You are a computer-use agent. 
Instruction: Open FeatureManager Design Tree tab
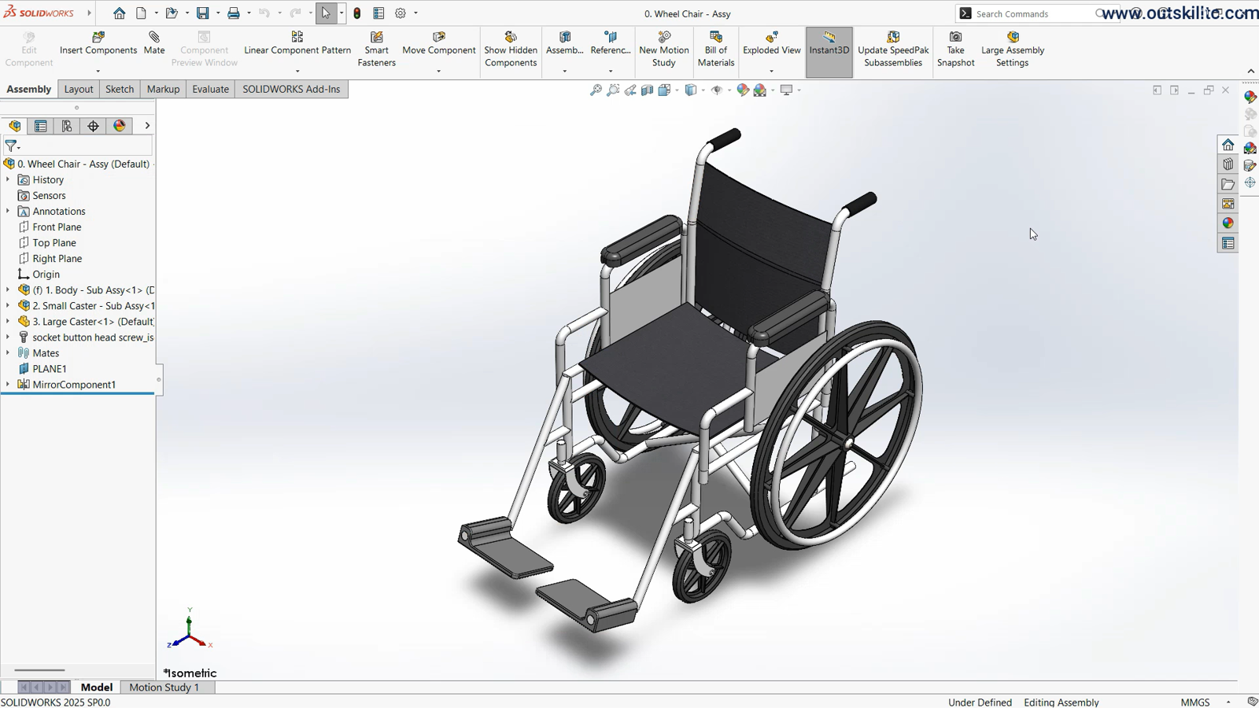coord(15,126)
